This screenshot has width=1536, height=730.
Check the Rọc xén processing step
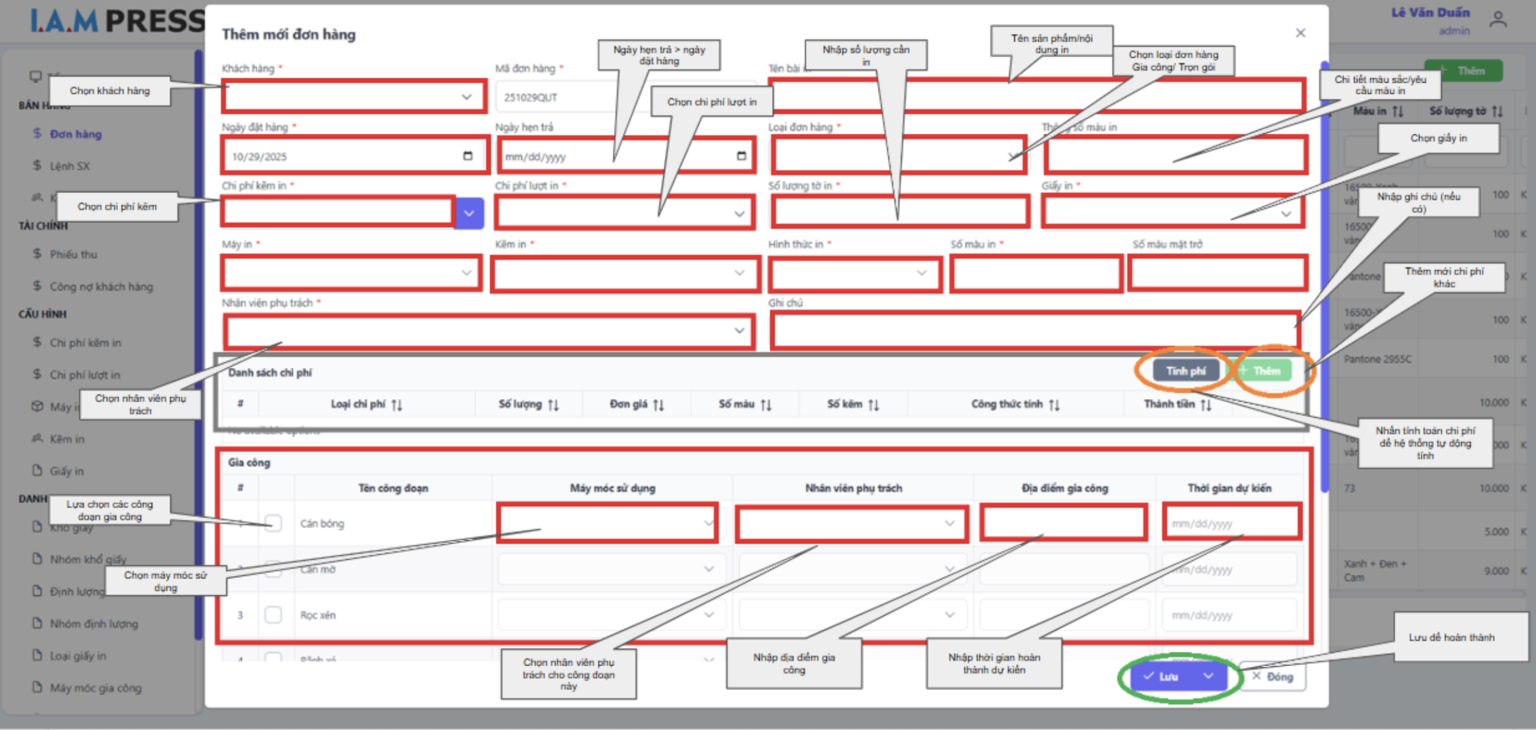[273, 615]
